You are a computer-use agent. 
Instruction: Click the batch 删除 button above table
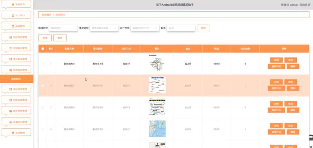(x=60, y=38)
